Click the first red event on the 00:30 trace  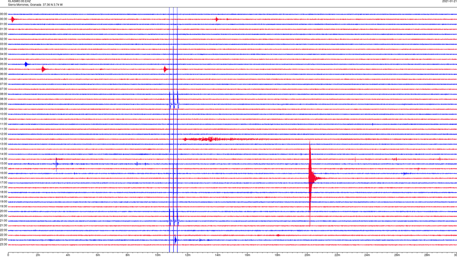[x=13, y=19]
